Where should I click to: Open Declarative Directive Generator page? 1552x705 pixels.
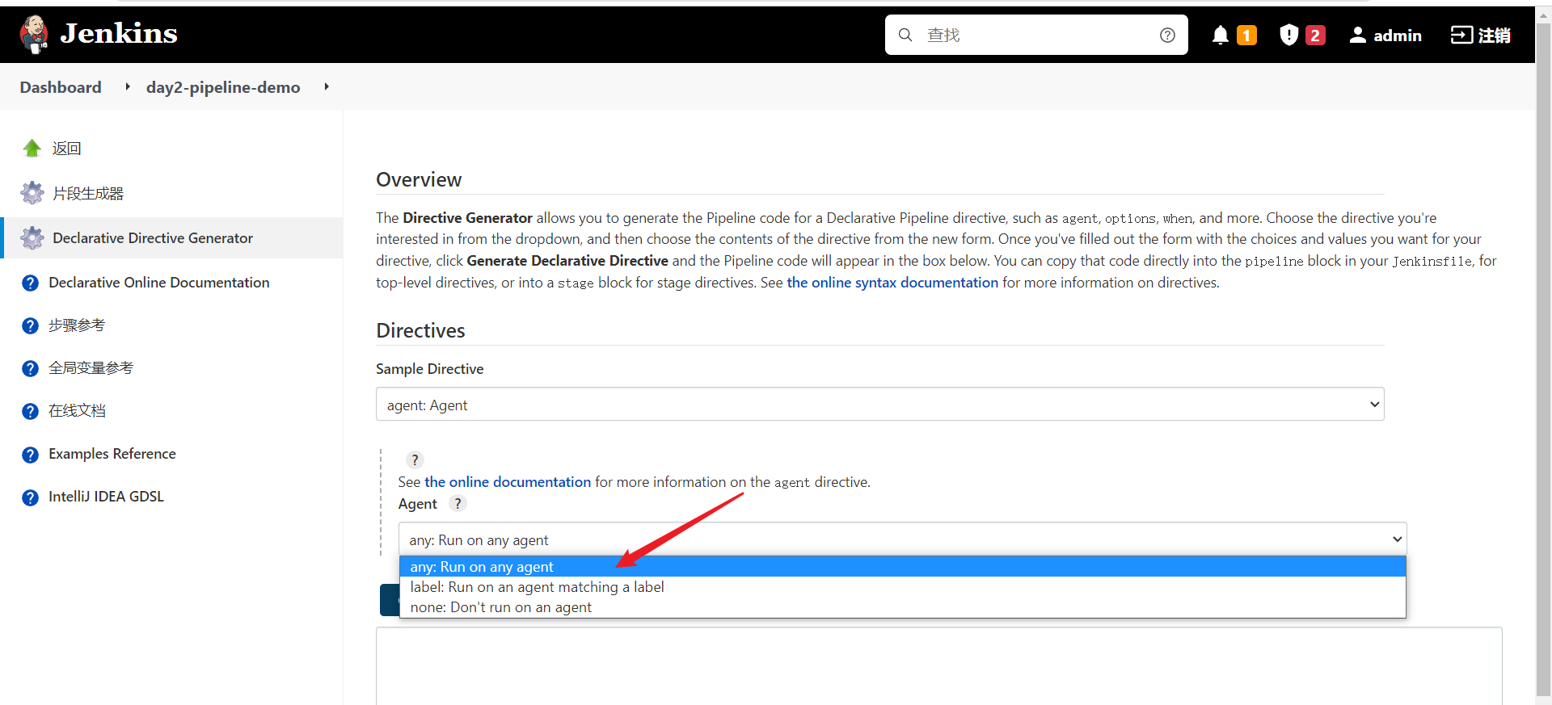click(x=153, y=238)
